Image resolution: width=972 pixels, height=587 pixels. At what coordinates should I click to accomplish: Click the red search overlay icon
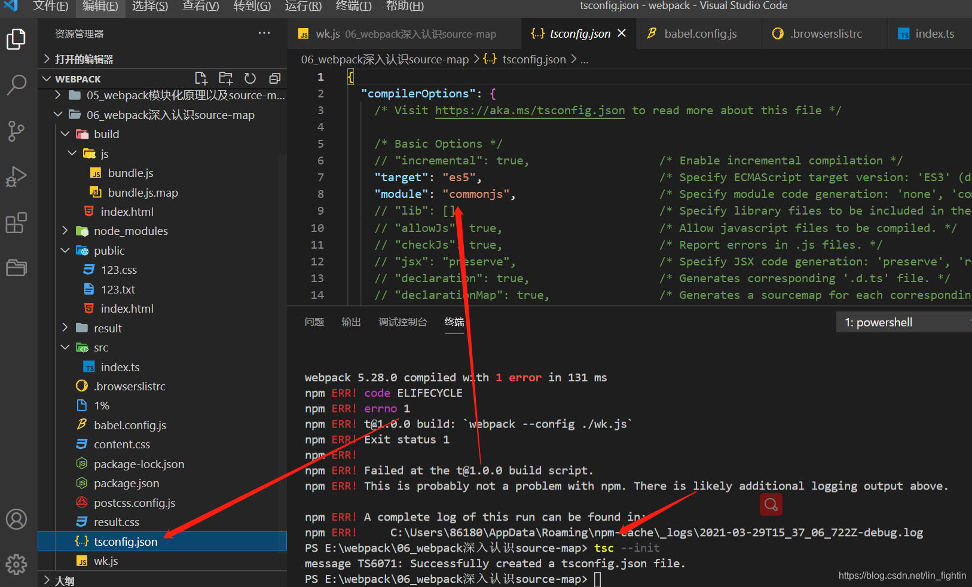click(x=771, y=505)
